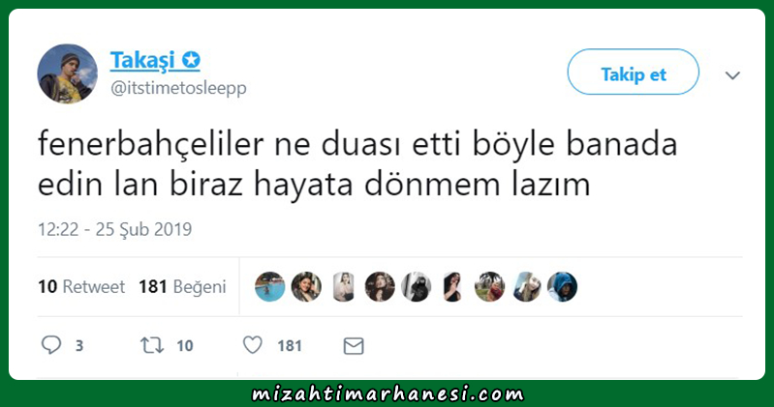
Task: Open the Takaşi display name link
Action: 142,60
